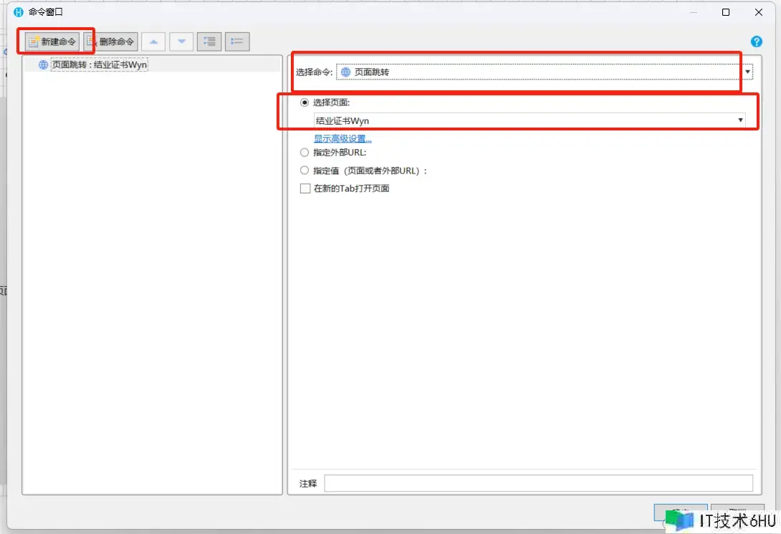Viewport: 781px width, 534px height.
Task: Select the 选择页面 radio button
Action: click(x=305, y=102)
